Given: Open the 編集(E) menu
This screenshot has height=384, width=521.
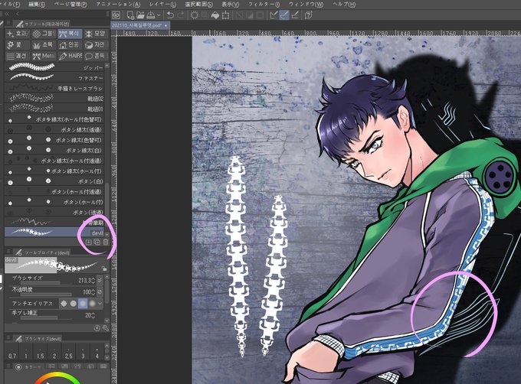Looking at the screenshot, I should tap(37, 5).
